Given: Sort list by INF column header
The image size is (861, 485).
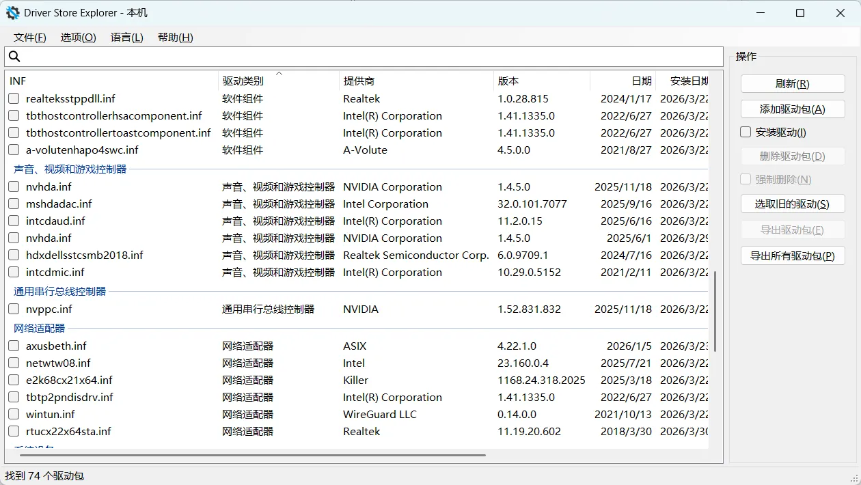Looking at the screenshot, I should (x=112, y=81).
